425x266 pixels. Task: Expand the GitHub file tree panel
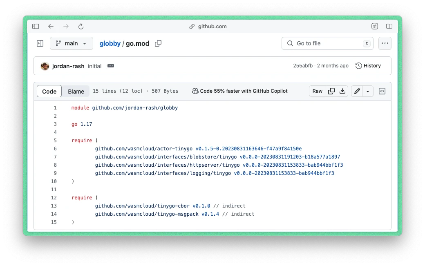pos(40,43)
